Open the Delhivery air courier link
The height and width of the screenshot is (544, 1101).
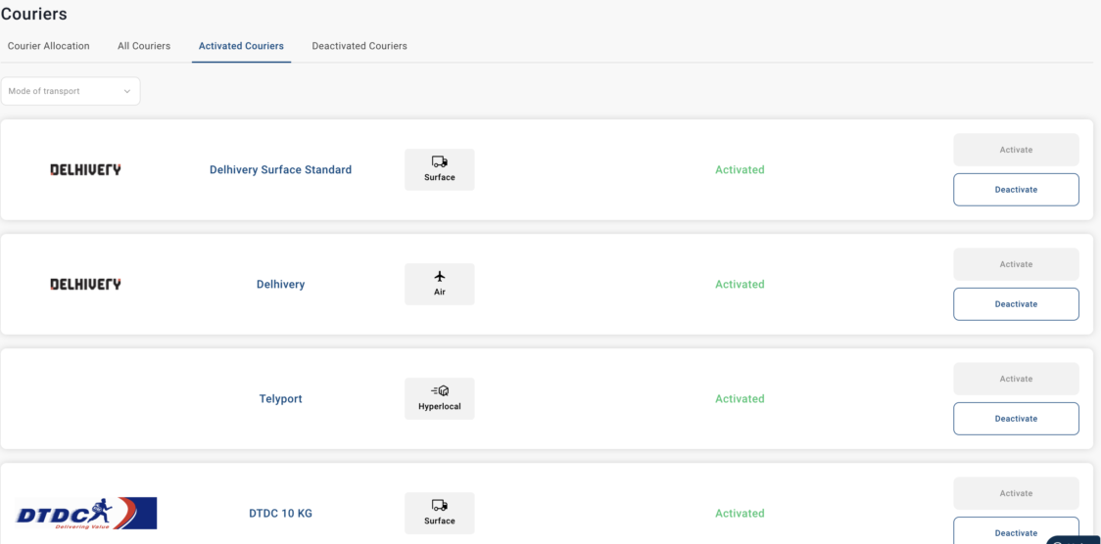(x=281, y=285)
